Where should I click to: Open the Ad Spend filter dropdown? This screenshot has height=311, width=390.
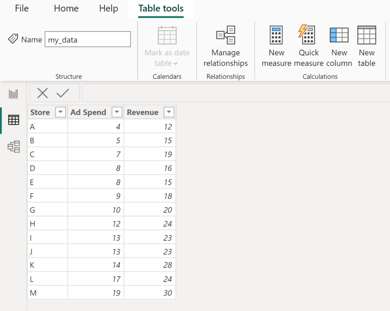(x=116, y=112)
